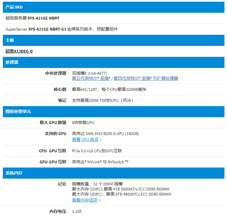Viewport: 227px width, 216px height.
Task: Click the 产品 SKU section header
Action: 114,7
